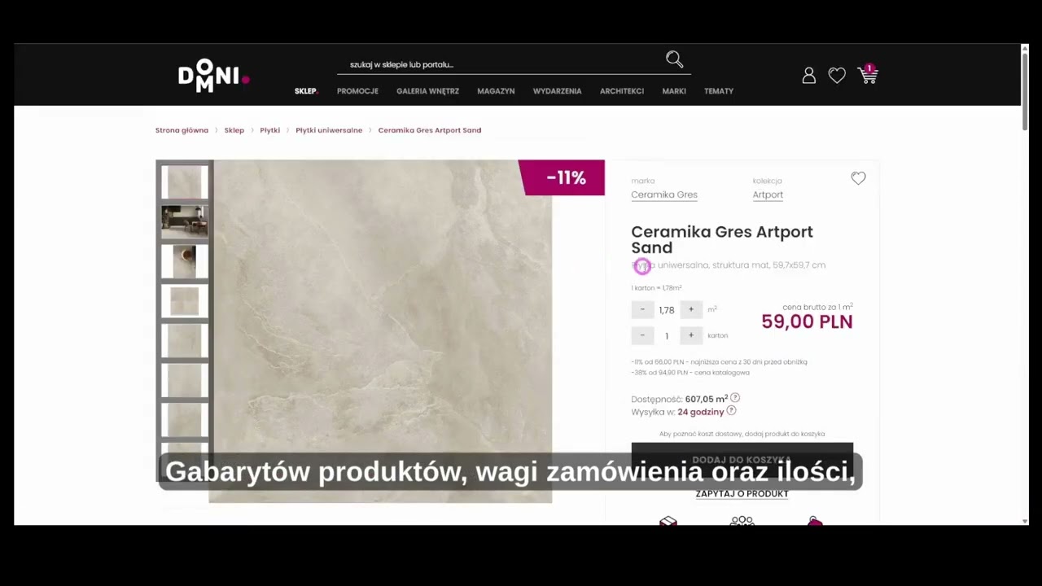Screen dimensions: 1042x586
Task: Open MARKI menu item
Action: (674, 91)
